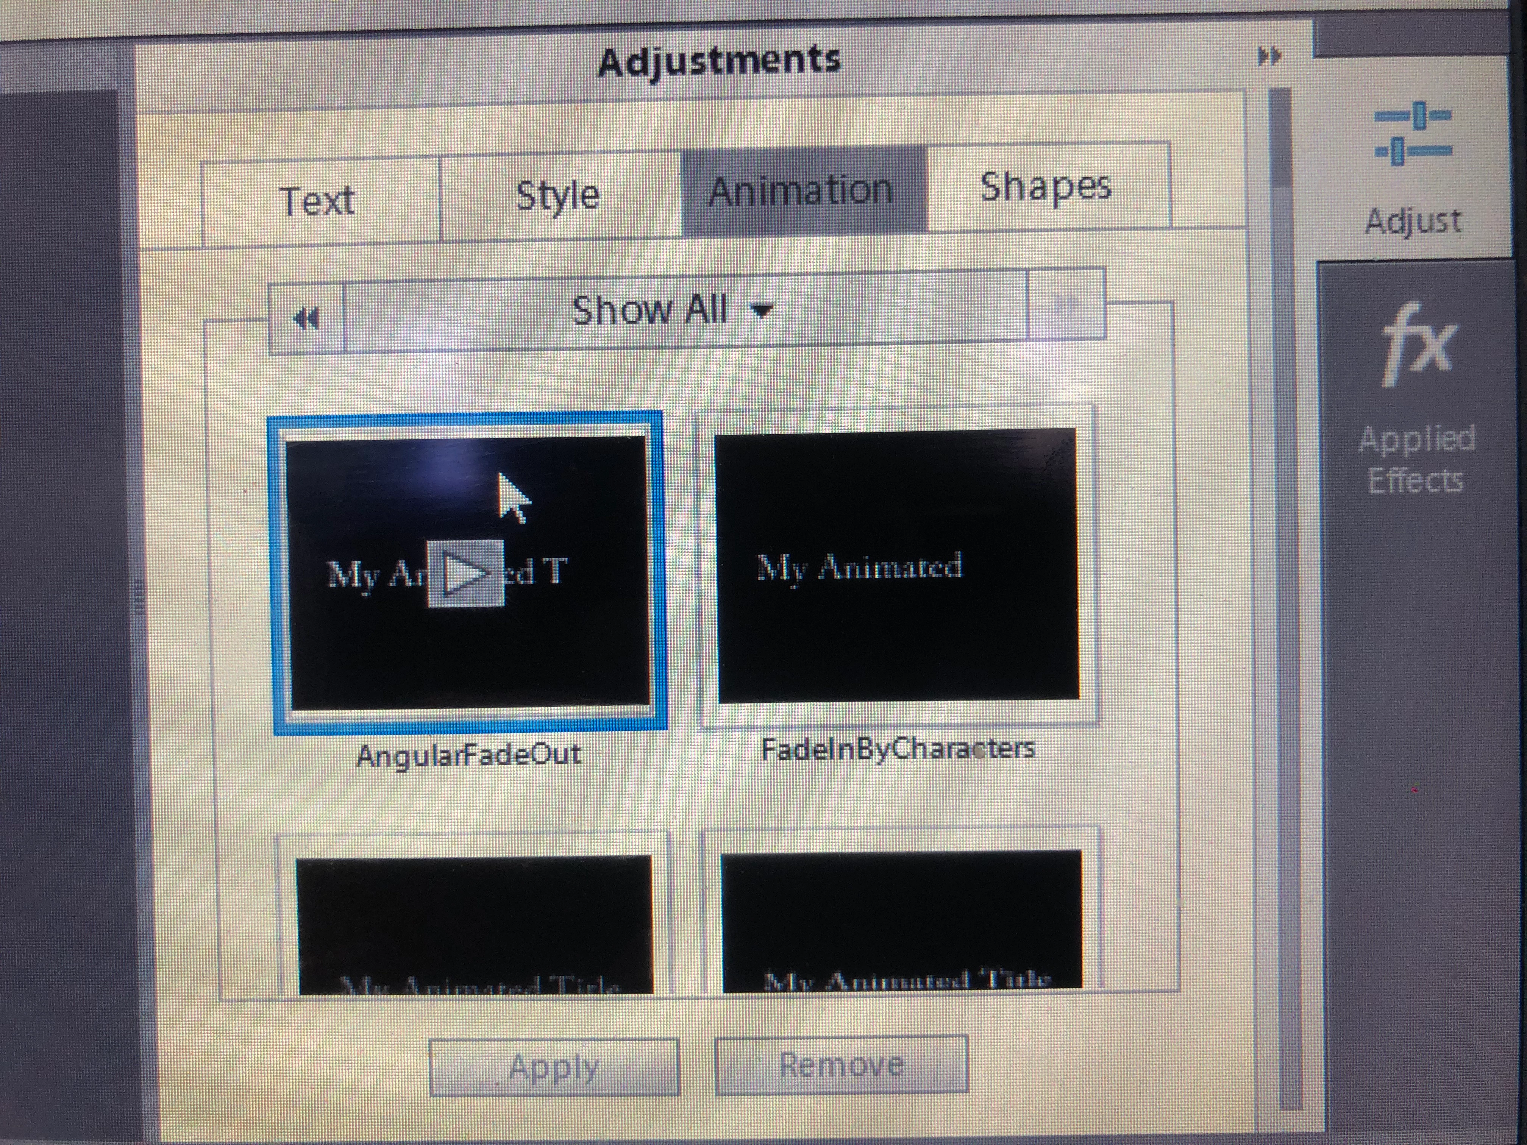Select the Animation tab
The width and height of the screenshot is (1527, 1145).
coord(801,190)
